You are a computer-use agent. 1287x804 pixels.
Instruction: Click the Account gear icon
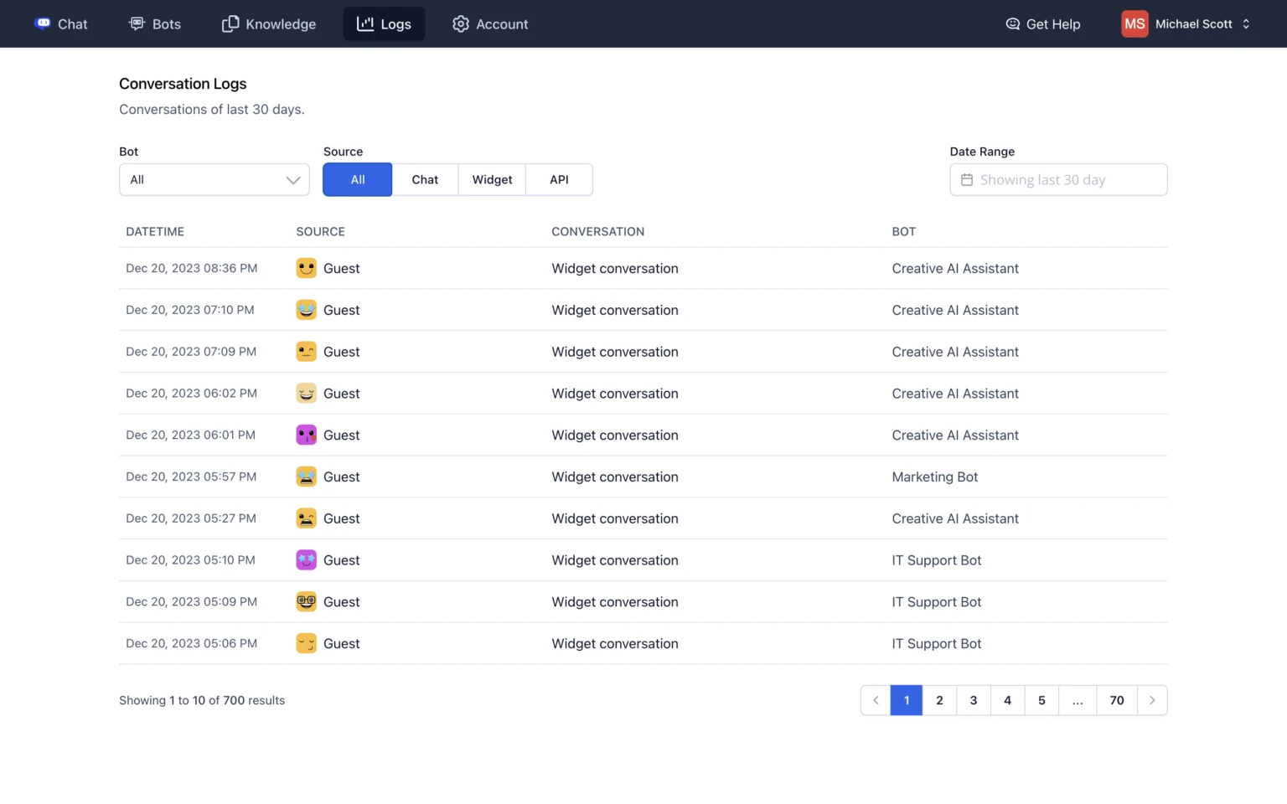point(460,23)
